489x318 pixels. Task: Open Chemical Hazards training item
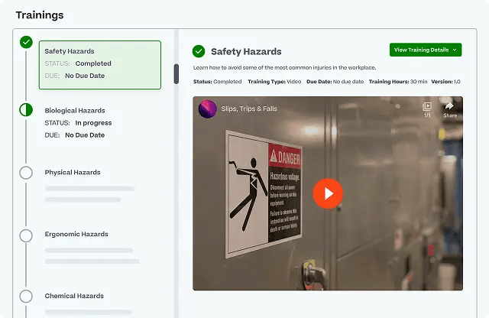coord(74,296)
